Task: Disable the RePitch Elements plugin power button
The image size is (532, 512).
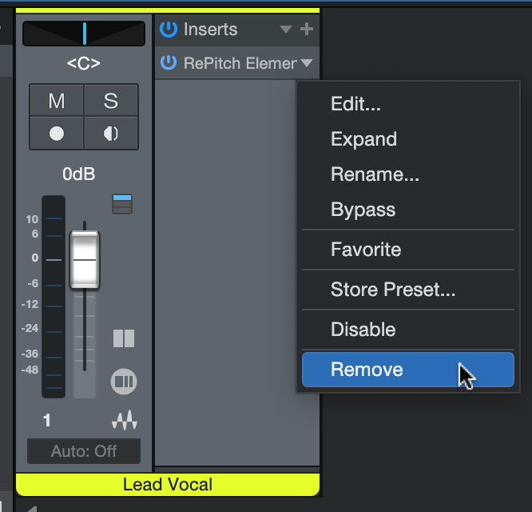Action: coord(168,63)
